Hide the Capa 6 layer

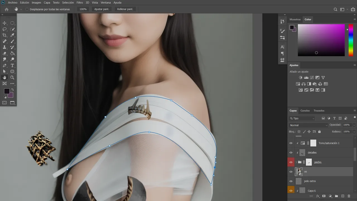291,191
